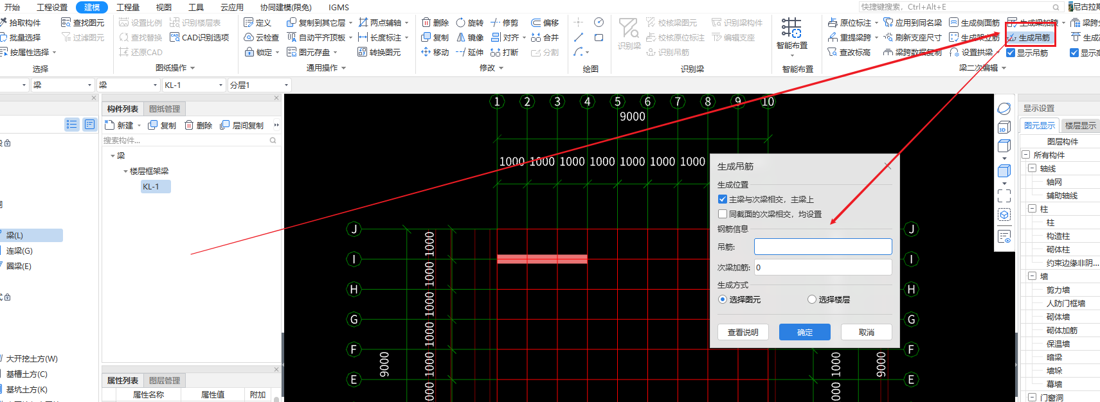Open the KL-1 component dropdown
Image resolution: width=1100 pixels, height=402 pixels.
click(221, 85)
